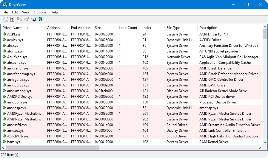Select the green icon beside ACPI.sys

pos(4,34)
